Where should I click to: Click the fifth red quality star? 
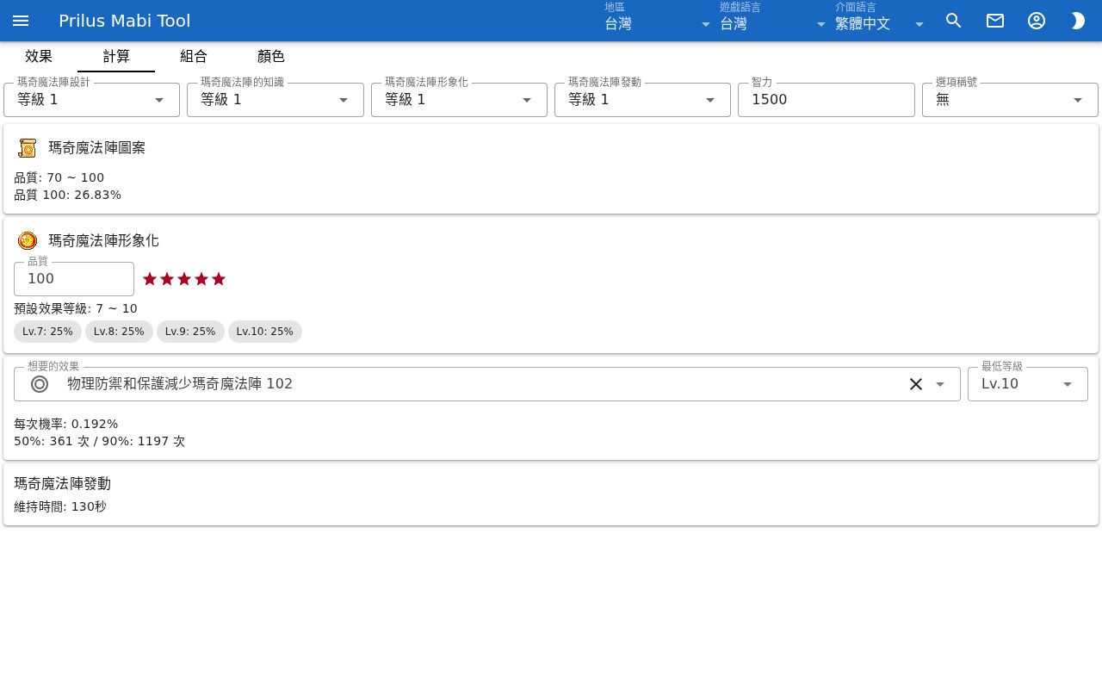tap(219, 279)
